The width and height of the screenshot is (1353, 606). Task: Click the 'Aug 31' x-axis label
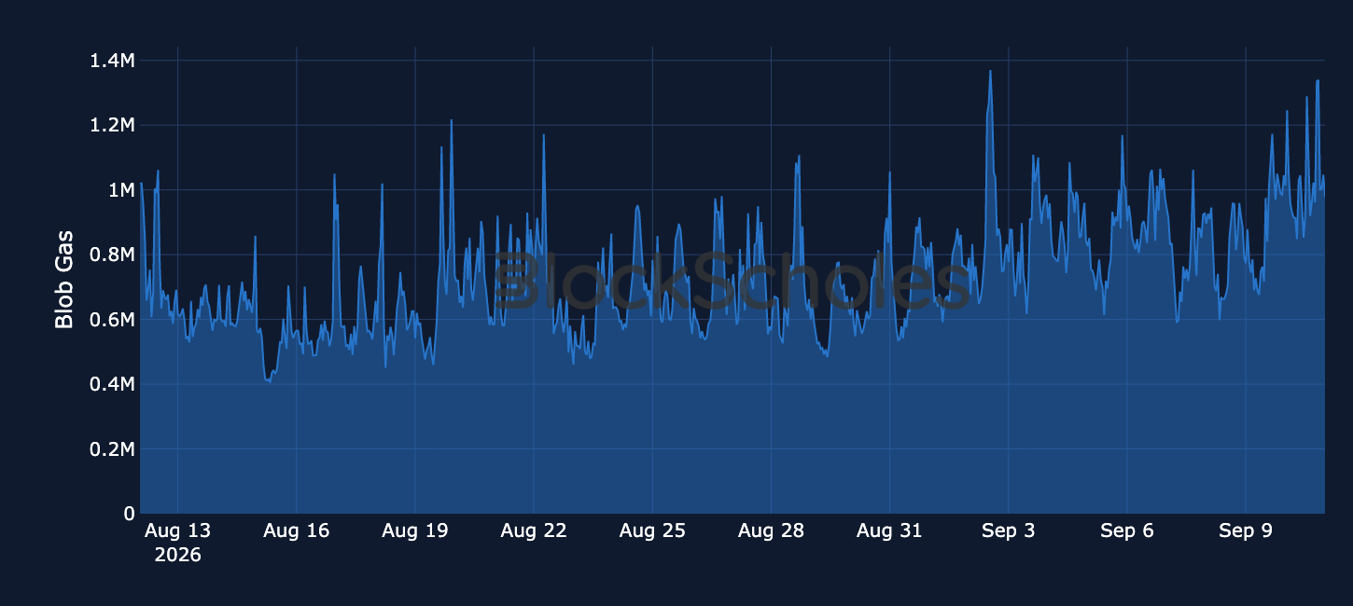(889, 530)
